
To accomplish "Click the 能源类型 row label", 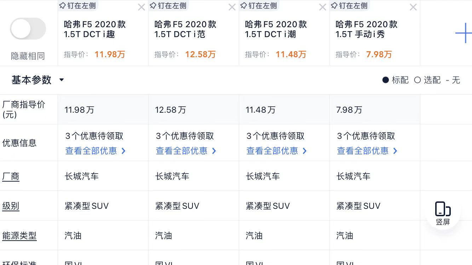I will [19, 235].
